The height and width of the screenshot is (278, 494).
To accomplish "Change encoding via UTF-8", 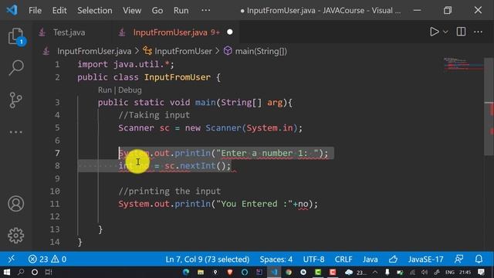I will 313,259.
